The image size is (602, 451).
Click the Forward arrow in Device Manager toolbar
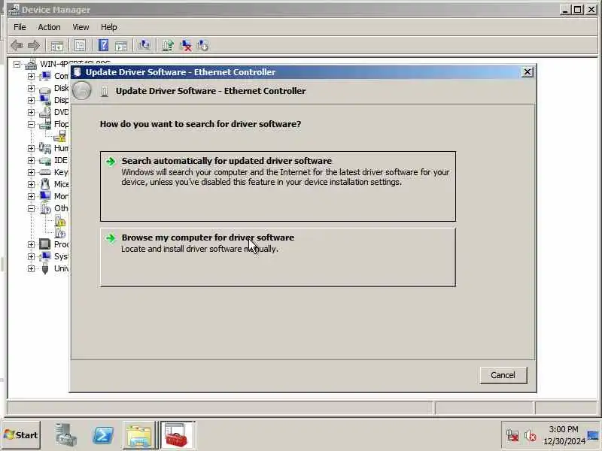34,46
